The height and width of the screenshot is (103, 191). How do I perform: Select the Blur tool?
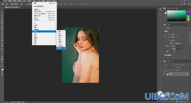[2, 44]
